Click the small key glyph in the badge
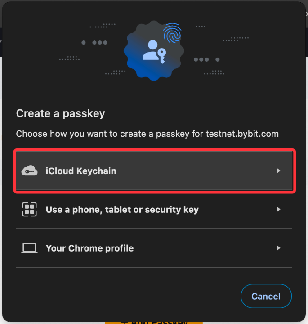The height and width of the screenshot is (324, 308). click(161, 56)
